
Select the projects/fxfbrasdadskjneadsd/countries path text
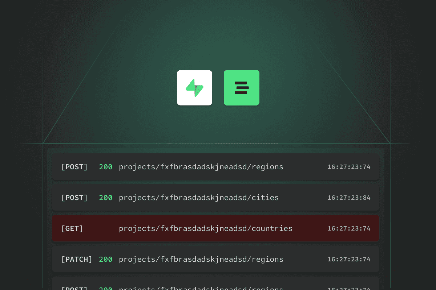pyautogui.click(x=205, y=228)
